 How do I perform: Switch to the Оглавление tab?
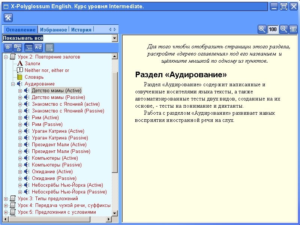click(21, 30)
